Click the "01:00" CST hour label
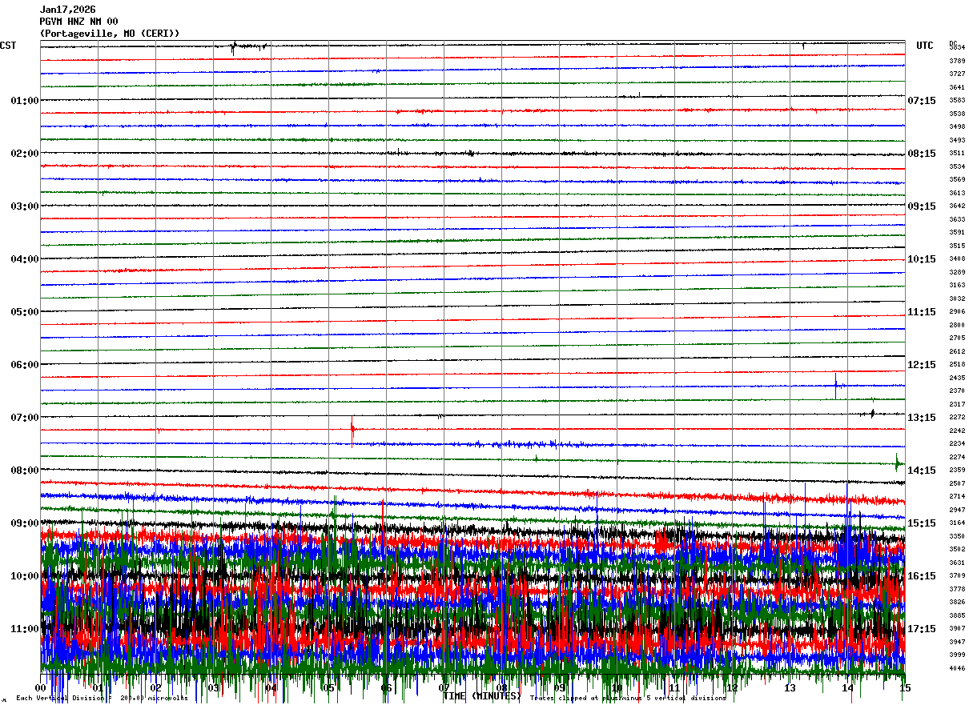Viewport: 969px width, 709px height. tap(25, 101)
